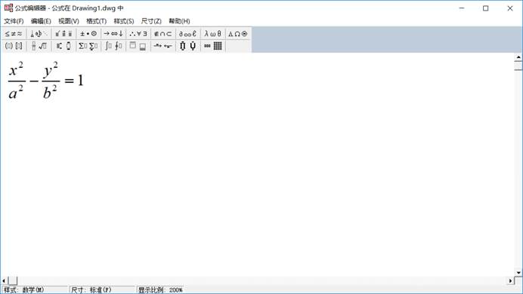Open the relational symbols palette (≤≠≈)
The image size is (523, 294).
click(14, 34)
